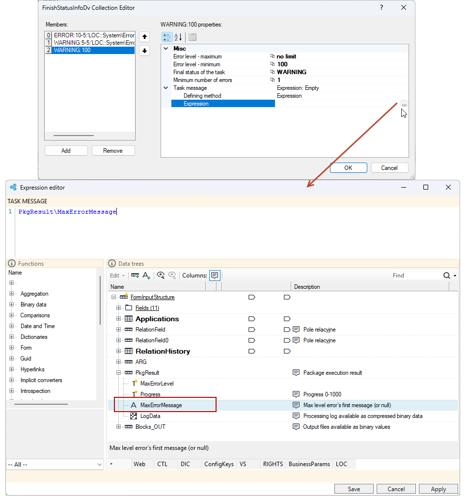
Task: Open expression editor via ellipsis button
Action: pos(404,104)
